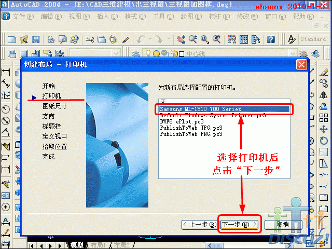
Task: Select the Move tool icon
Action: [324, 129]
